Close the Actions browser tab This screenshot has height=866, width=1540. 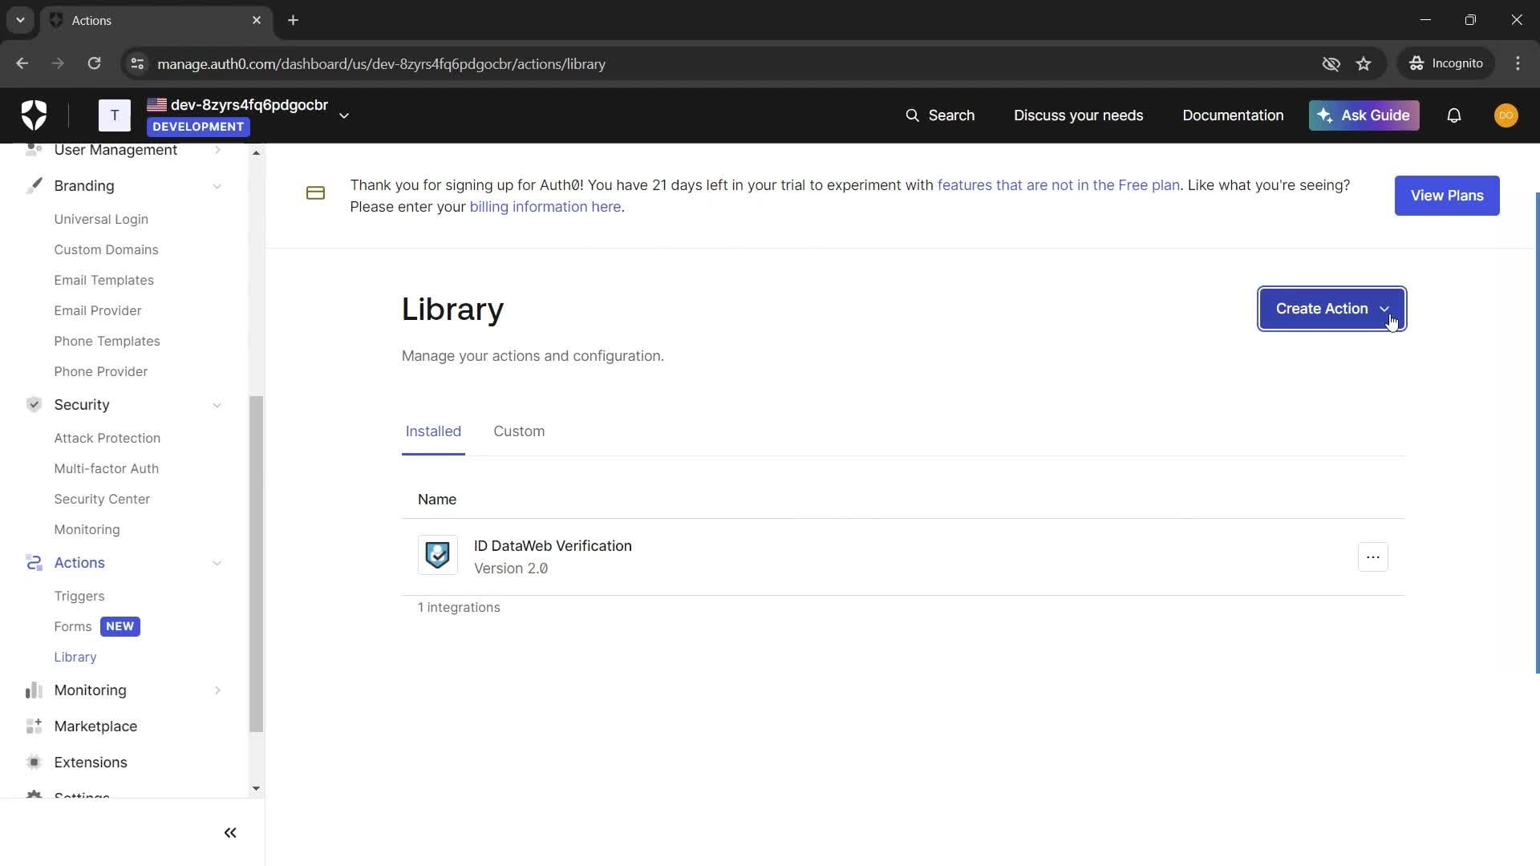257,20
